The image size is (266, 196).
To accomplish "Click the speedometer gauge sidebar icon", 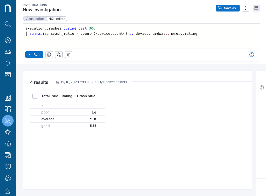I will [8, 52].
